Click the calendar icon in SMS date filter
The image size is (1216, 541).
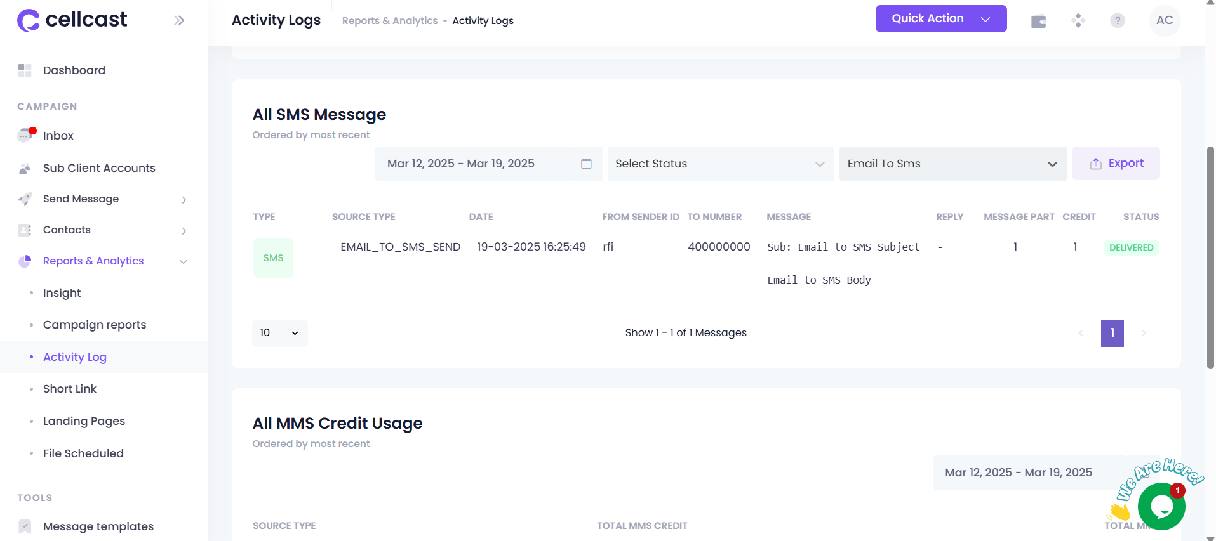click(x=586, y=164)
